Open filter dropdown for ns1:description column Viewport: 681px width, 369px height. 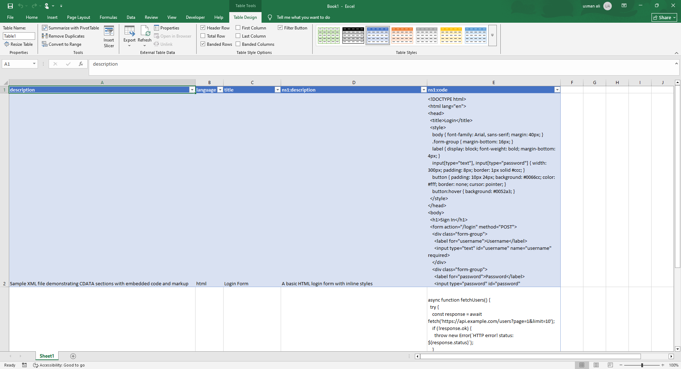pyautogui.click(x=424, y=90)
